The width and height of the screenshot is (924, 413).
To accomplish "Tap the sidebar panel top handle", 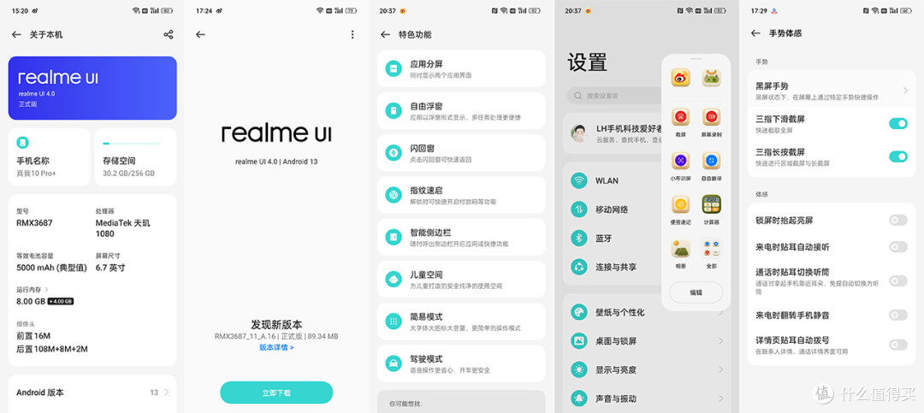I will tap(696, 58).
